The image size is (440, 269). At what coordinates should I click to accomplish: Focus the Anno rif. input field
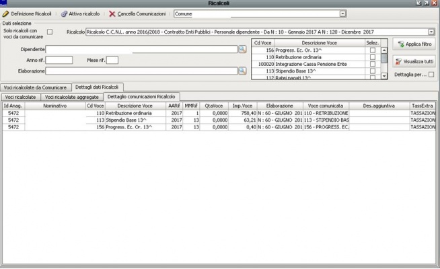59,60
